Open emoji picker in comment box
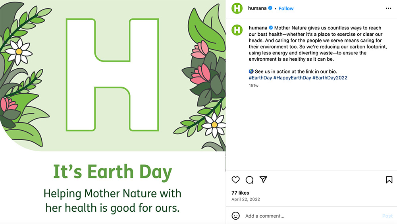The width and height of the screenshot is (397, 224). coord(236,216)
